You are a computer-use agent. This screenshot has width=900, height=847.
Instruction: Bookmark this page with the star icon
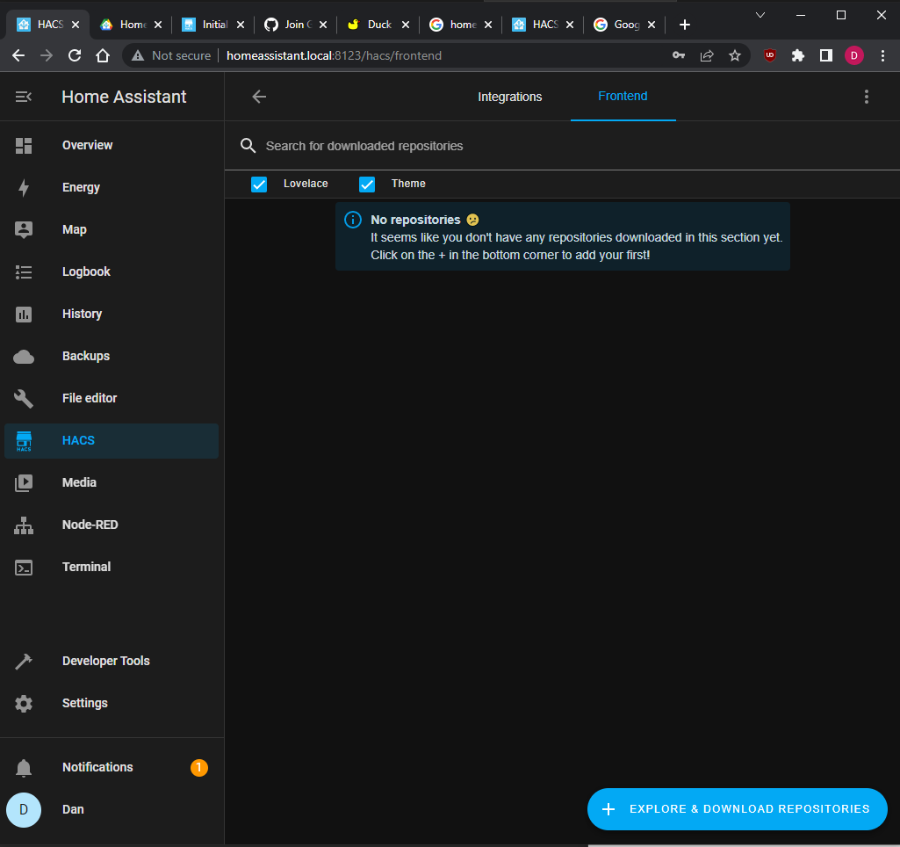pyautogui.click(x=735, y=55)
